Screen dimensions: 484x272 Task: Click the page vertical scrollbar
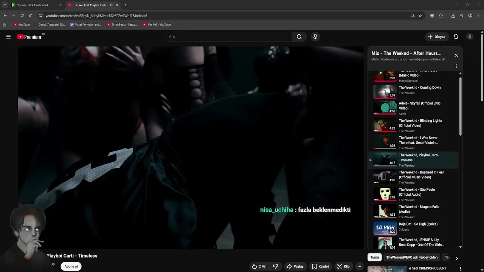(x=482, y=68)
